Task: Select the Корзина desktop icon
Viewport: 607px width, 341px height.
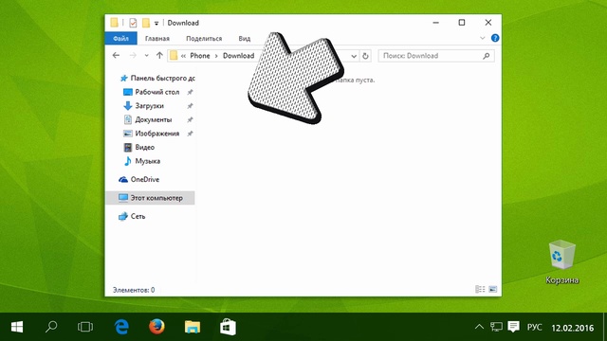Action: point(562,262)
